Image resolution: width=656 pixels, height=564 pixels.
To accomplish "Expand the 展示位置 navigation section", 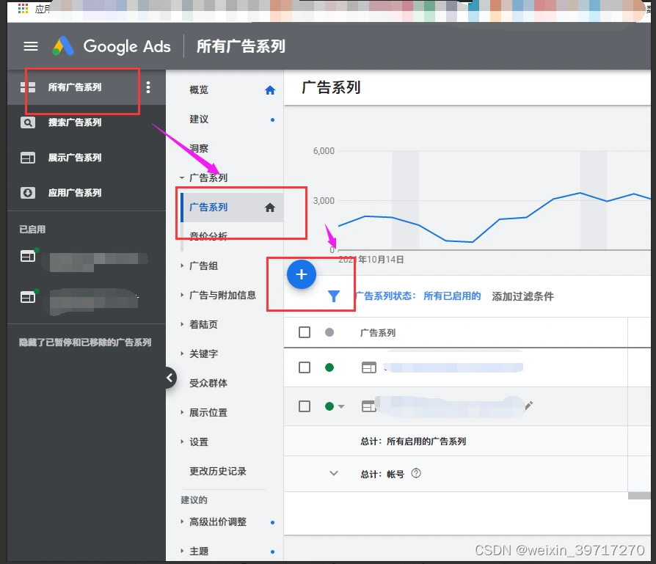I will [182, 412].
